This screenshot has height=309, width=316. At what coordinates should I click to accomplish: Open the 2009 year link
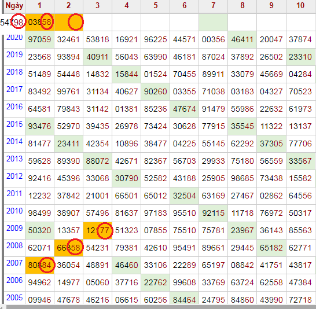click(14, 228)
